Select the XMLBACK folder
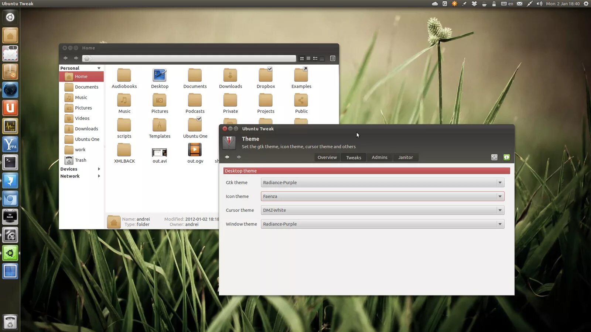Viewport: 591px width, 332px height. tap(124, 153)
